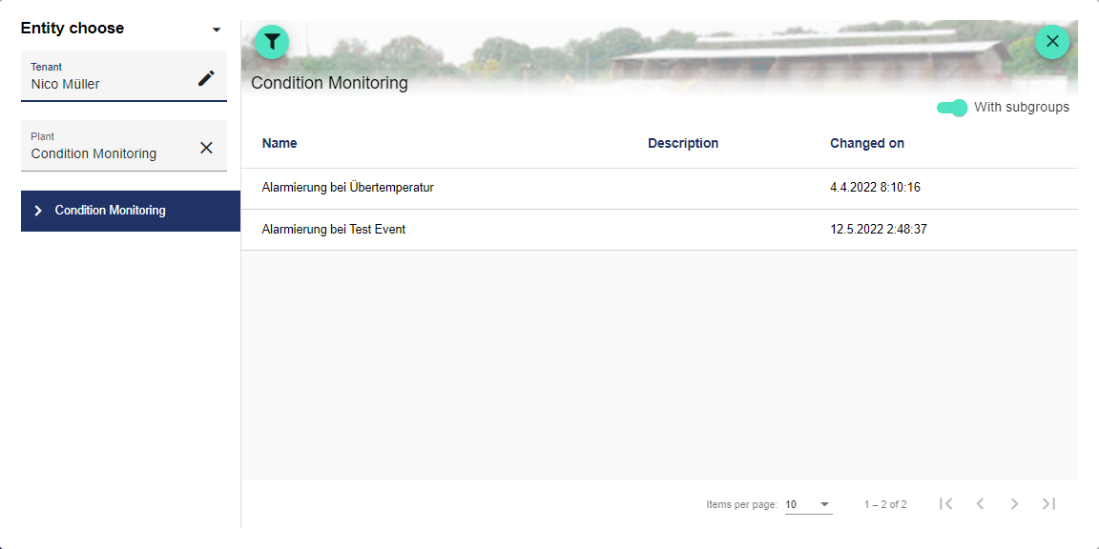Sort by the Description column header

[682, 143]
